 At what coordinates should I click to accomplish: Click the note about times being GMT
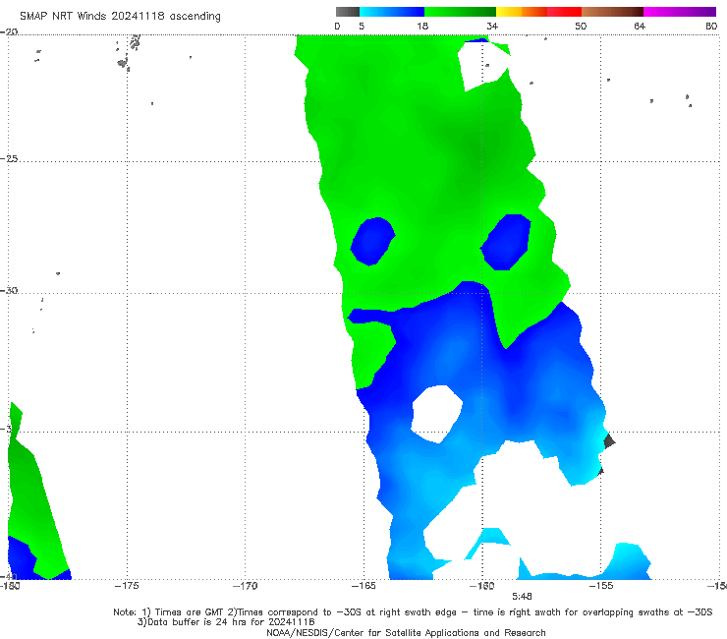(413, 612)
